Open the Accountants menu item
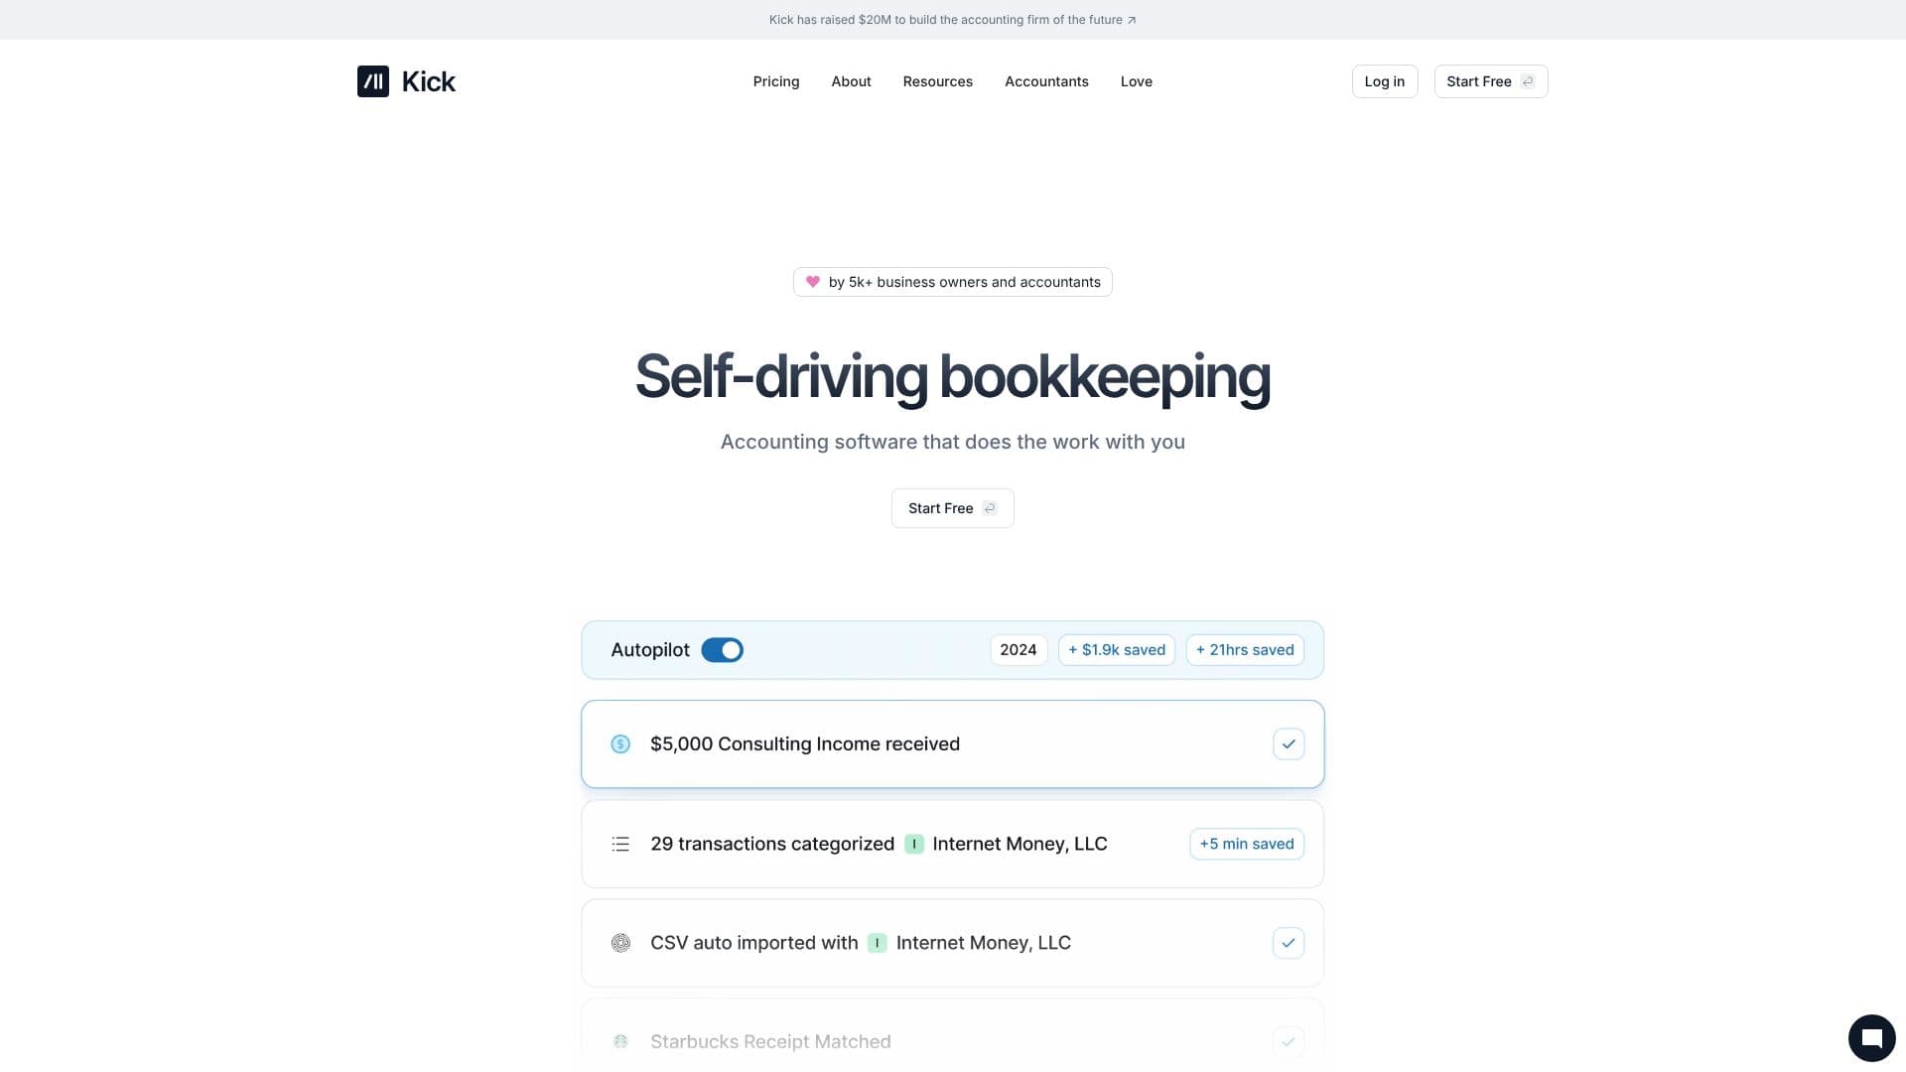The image size is (1906, 1072). 1046,81
